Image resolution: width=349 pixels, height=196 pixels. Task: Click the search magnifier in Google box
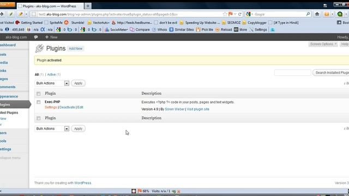point(308,14)
